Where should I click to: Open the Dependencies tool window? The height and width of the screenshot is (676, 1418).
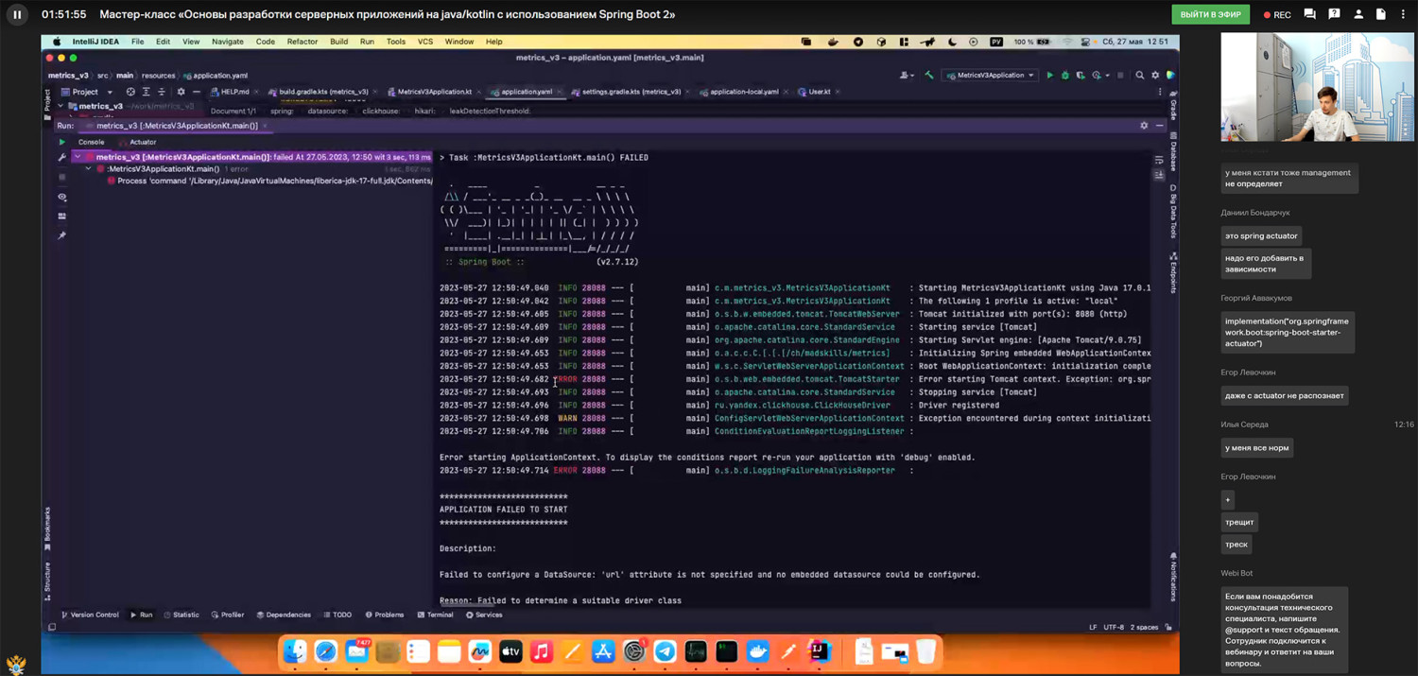tap(284, 615)
